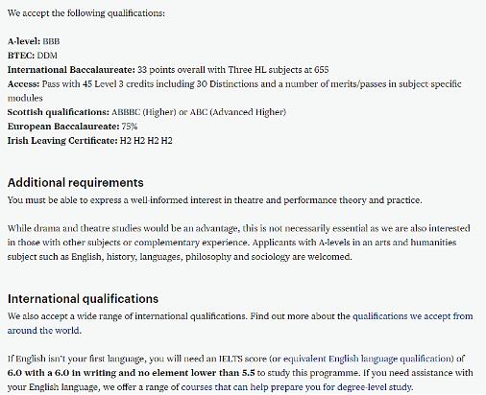
Task: Click the Access qualification label
Action: (x=24, y=83)
